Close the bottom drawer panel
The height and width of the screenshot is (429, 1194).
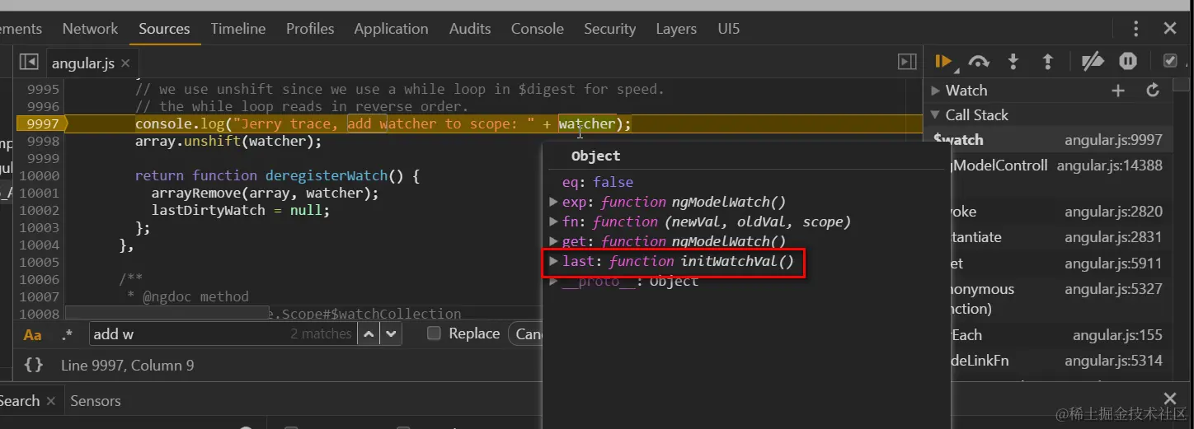tap(1169, 399)
